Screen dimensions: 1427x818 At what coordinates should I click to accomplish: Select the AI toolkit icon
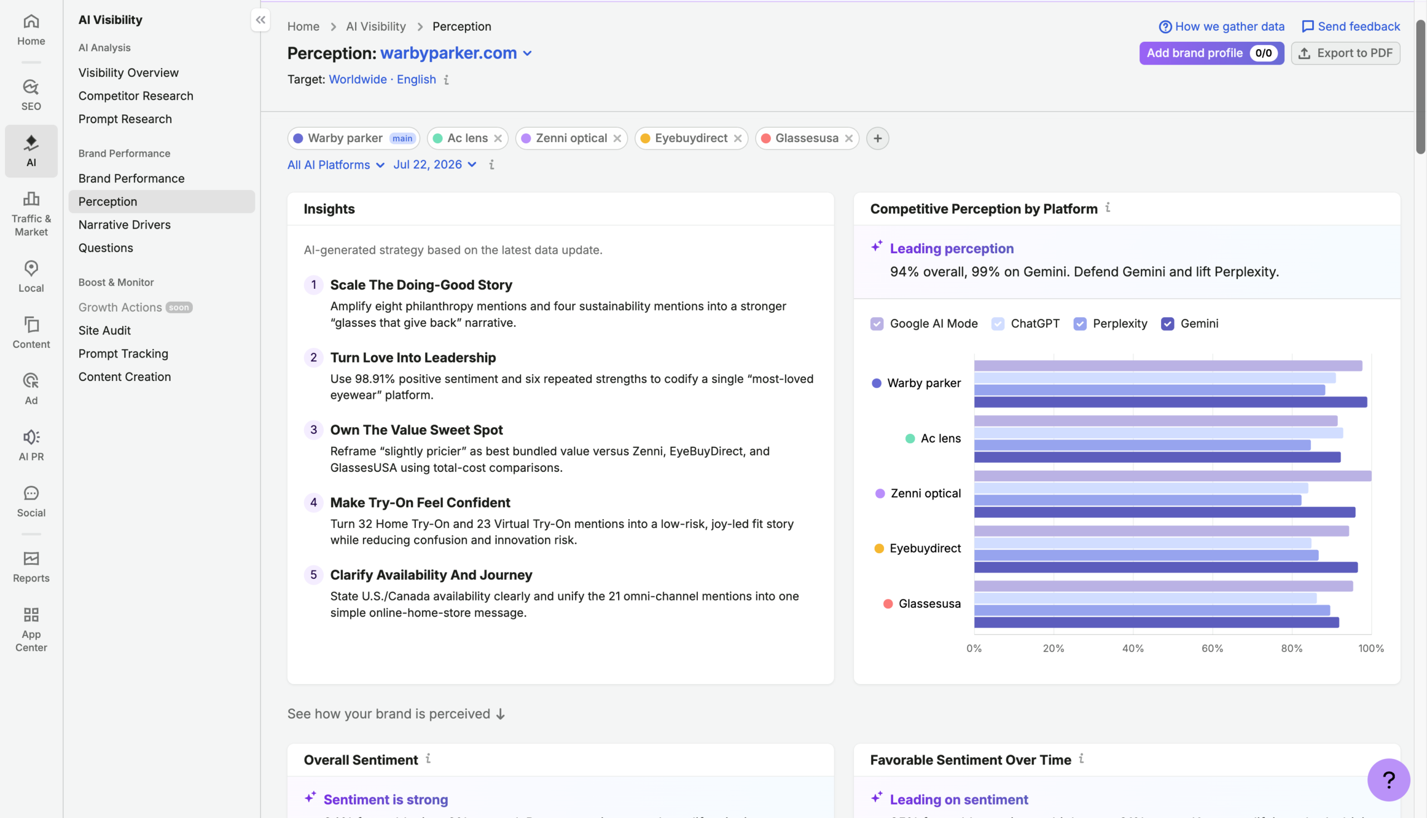click(31, 151)
